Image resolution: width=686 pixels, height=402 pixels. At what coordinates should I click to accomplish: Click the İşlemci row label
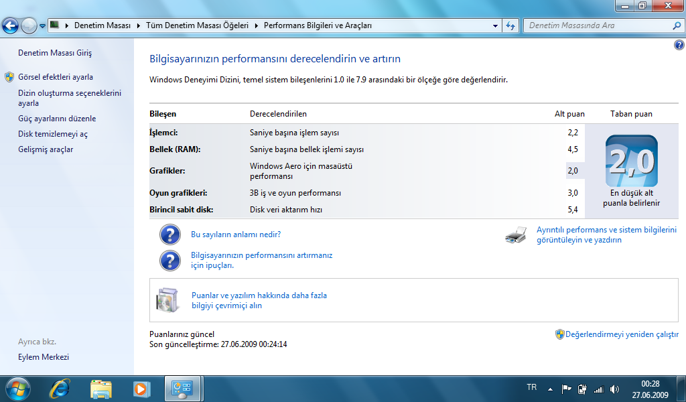[x=163, y=133]
